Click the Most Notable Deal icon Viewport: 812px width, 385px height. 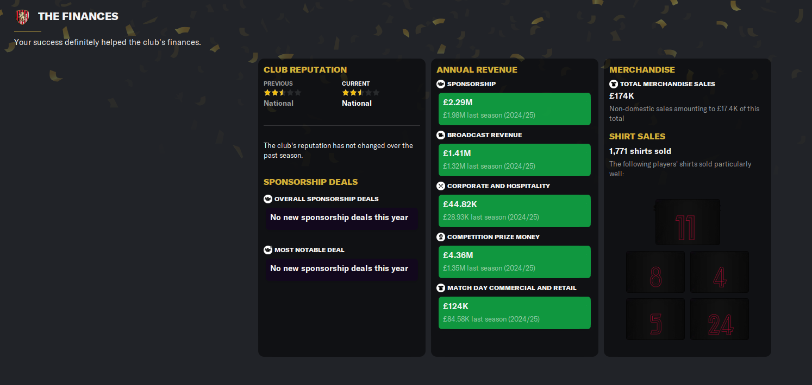268,250
